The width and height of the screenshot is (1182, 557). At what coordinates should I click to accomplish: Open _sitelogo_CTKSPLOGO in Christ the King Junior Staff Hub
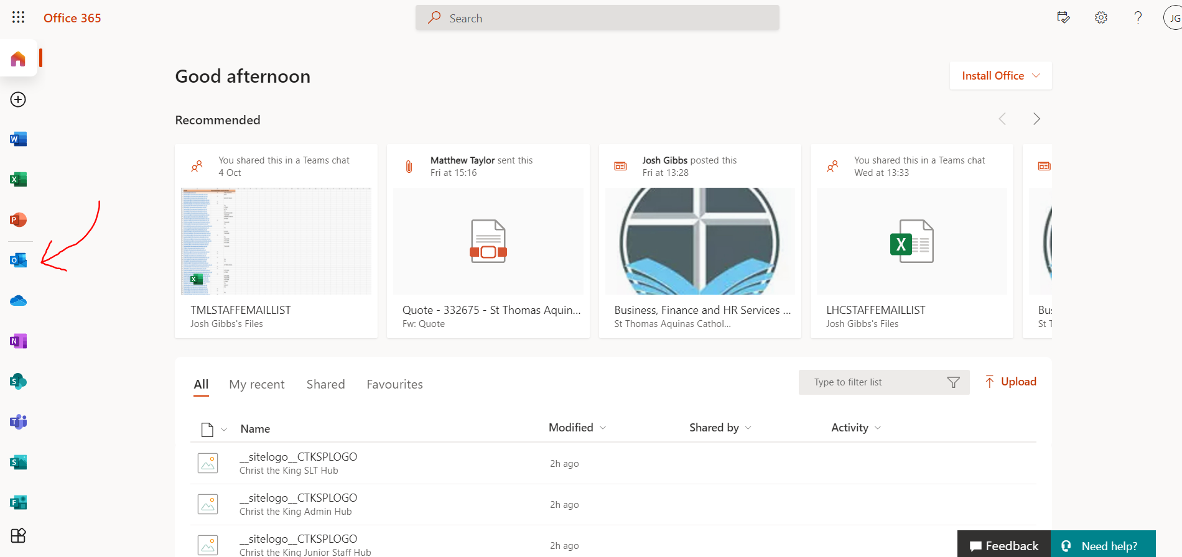[x=299, y=539]
